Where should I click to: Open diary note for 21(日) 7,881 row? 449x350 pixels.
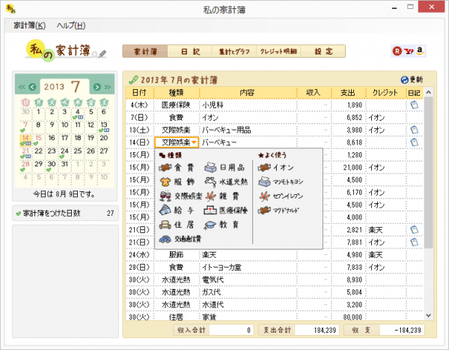[414, 242]
